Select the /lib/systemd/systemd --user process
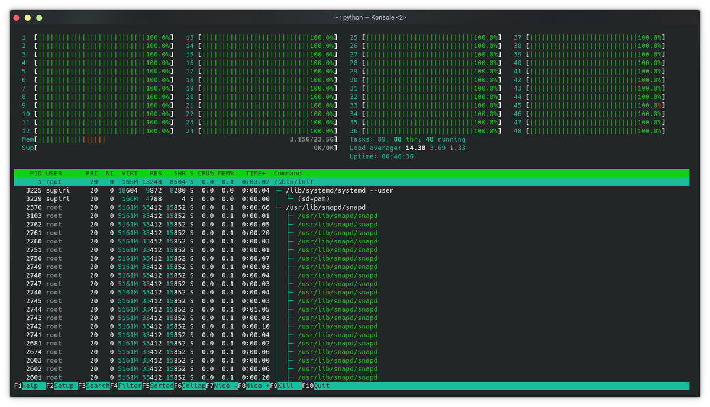The height and width of the screenshot is (407, 710). tap(351, 190)
